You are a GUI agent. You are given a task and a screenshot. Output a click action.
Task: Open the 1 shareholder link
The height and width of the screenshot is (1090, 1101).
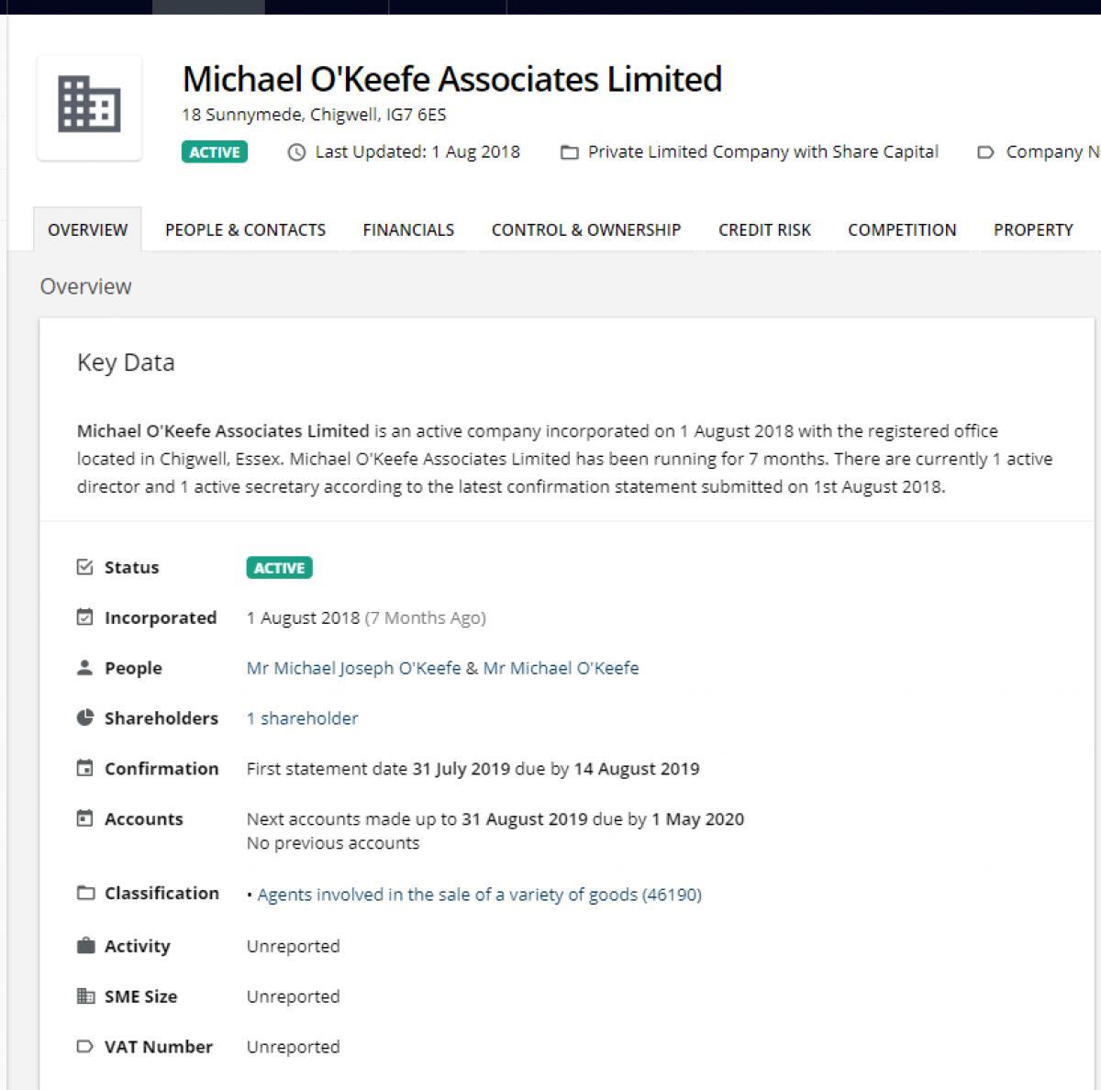pos(302,718)
